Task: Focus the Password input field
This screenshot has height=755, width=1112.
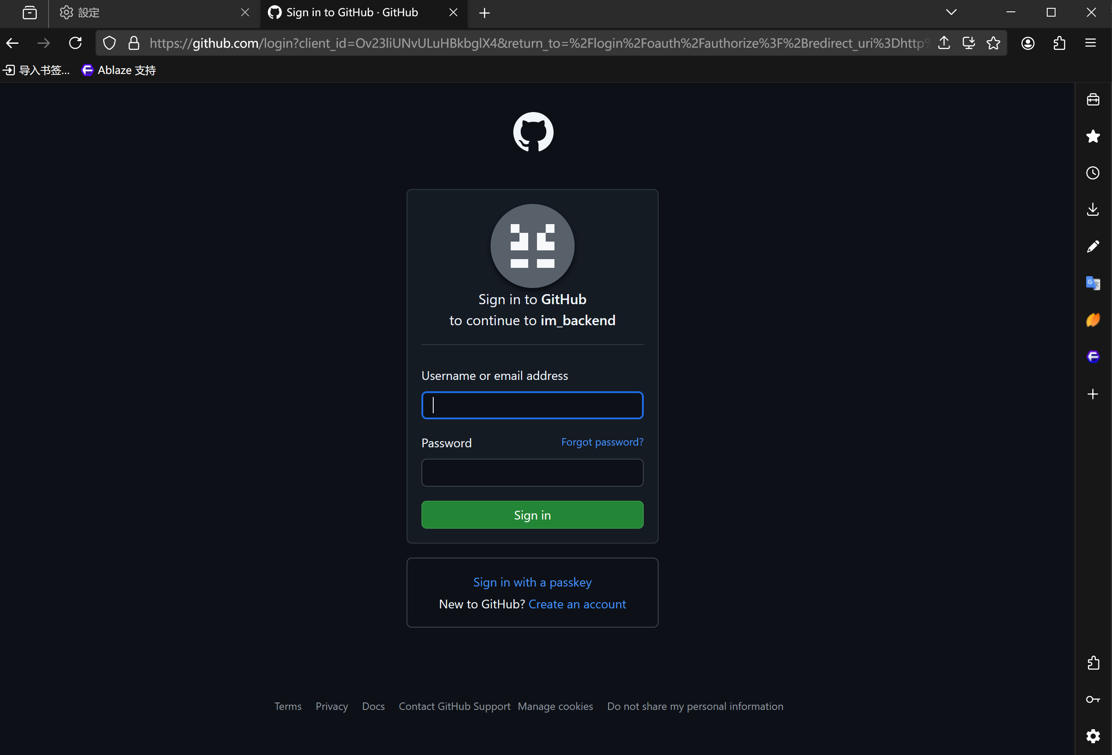Action: click(532, 473)
